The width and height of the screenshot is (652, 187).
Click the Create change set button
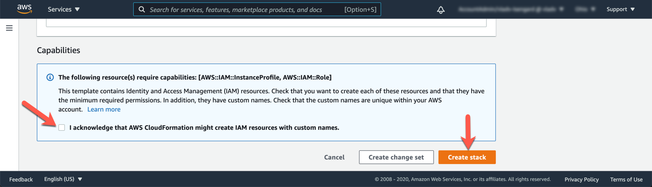click(x=396, y=157)
